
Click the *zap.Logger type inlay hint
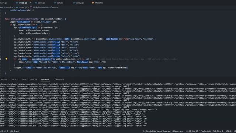pos(23,22)
